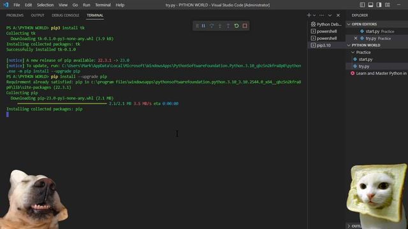Select the second powershell terminal

tap(326, 38)
